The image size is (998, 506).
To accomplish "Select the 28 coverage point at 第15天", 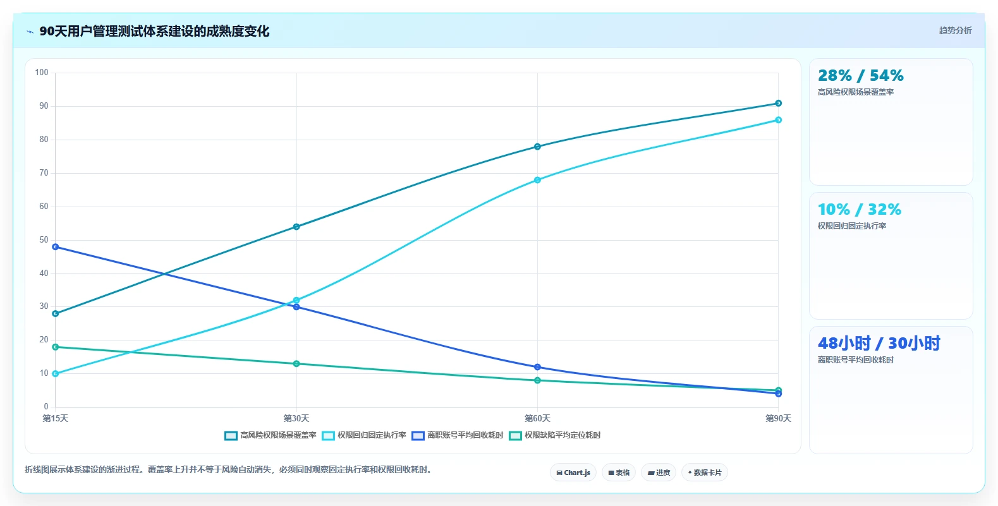I will [x=56, y=313].
